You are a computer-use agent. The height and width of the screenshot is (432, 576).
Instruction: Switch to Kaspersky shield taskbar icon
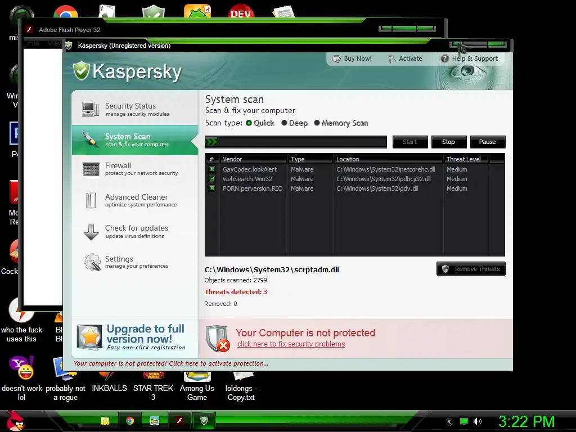204,421
